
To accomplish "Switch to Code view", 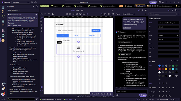I will 78,10.
